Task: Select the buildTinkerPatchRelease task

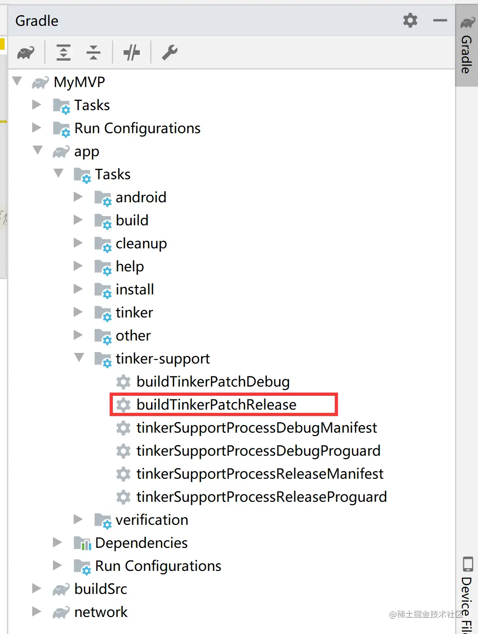Action: pyautogui.click(x=216, y=405)
